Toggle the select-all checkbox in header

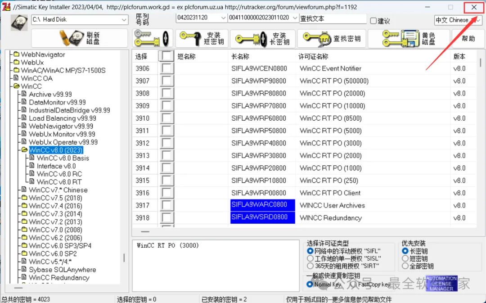[x=166, y=56]
